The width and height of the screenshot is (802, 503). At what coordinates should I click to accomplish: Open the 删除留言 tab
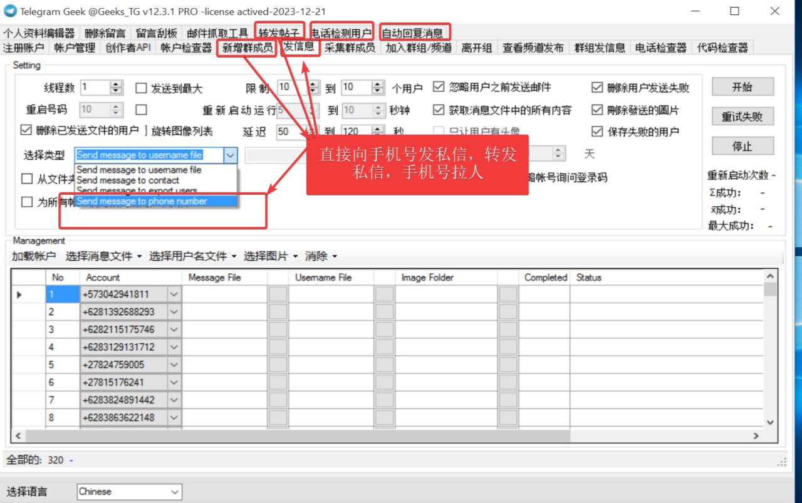coord(105,33)
